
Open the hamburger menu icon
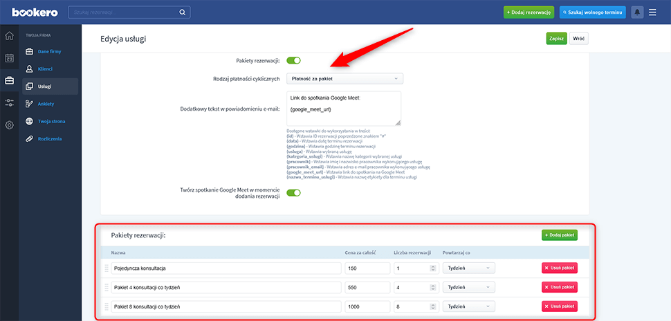pyautogui.click(x=652, y=12)
